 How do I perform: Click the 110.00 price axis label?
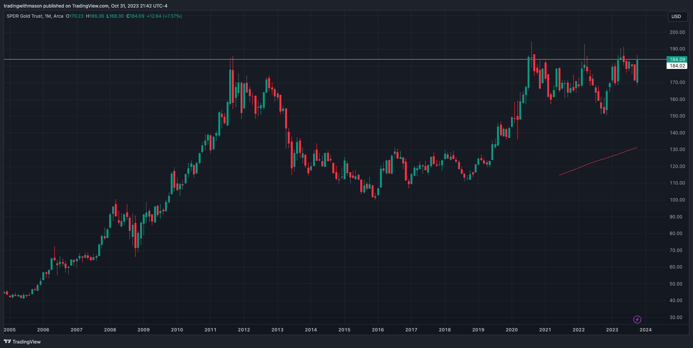pyautogui.click(x=677, y=183)
